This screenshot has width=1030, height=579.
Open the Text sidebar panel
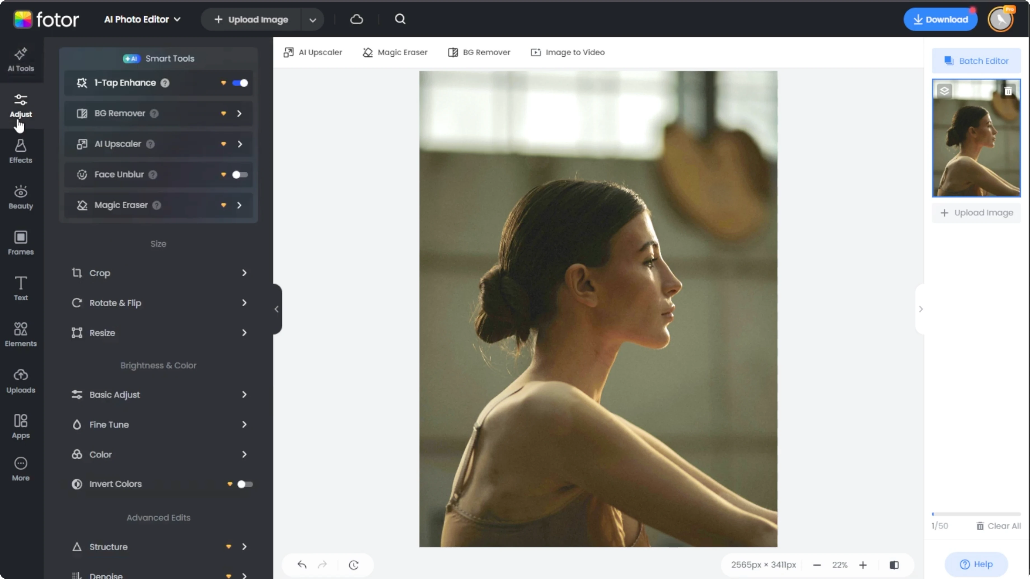pos(21,288)
